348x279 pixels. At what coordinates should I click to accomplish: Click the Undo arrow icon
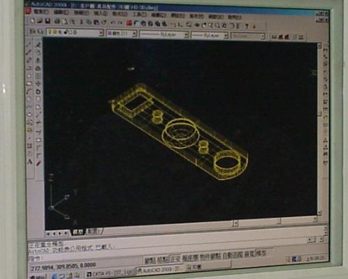coord(113,22)
